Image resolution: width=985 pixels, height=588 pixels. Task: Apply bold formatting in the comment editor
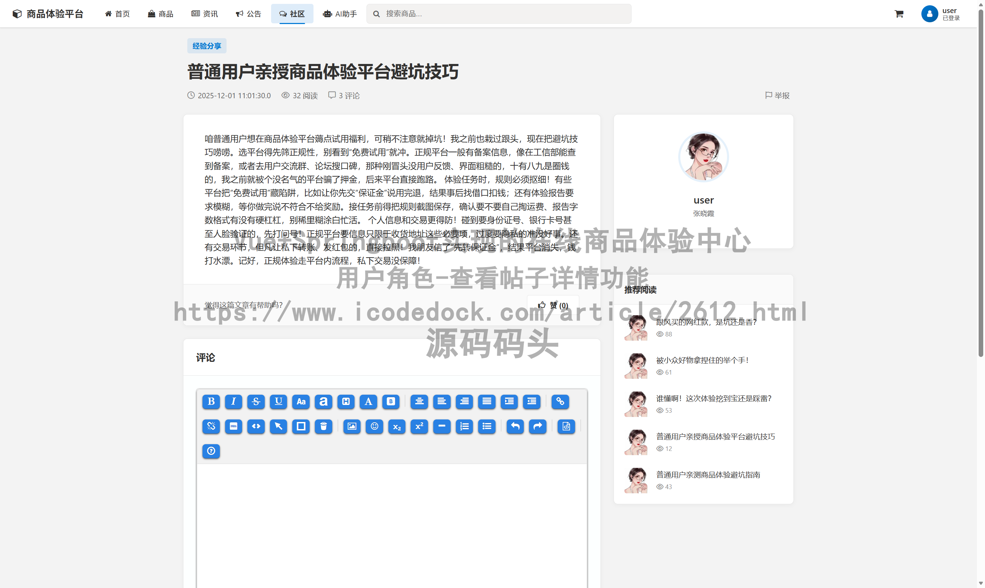[211, 401]
